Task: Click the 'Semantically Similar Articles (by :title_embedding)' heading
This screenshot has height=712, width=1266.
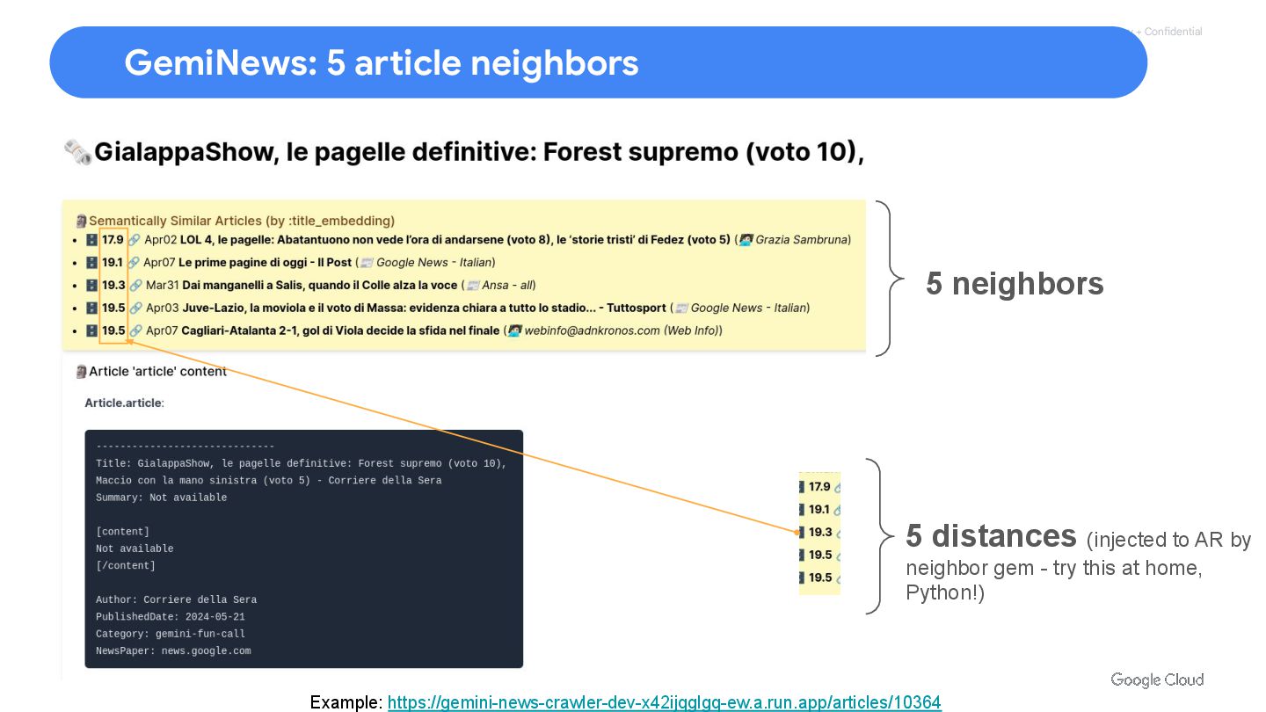Action: [x=242, y=221]
